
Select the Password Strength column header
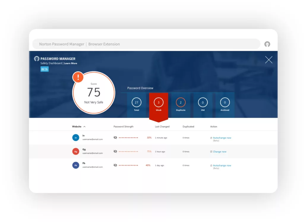pos(123,127)
